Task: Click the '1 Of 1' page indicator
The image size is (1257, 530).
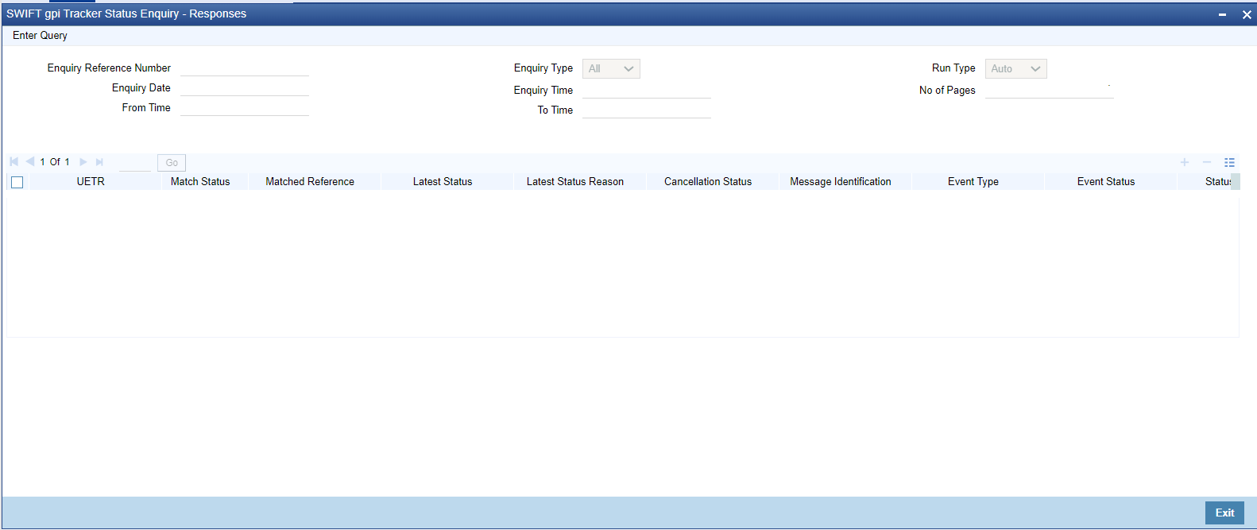Action: coord(55,162)
